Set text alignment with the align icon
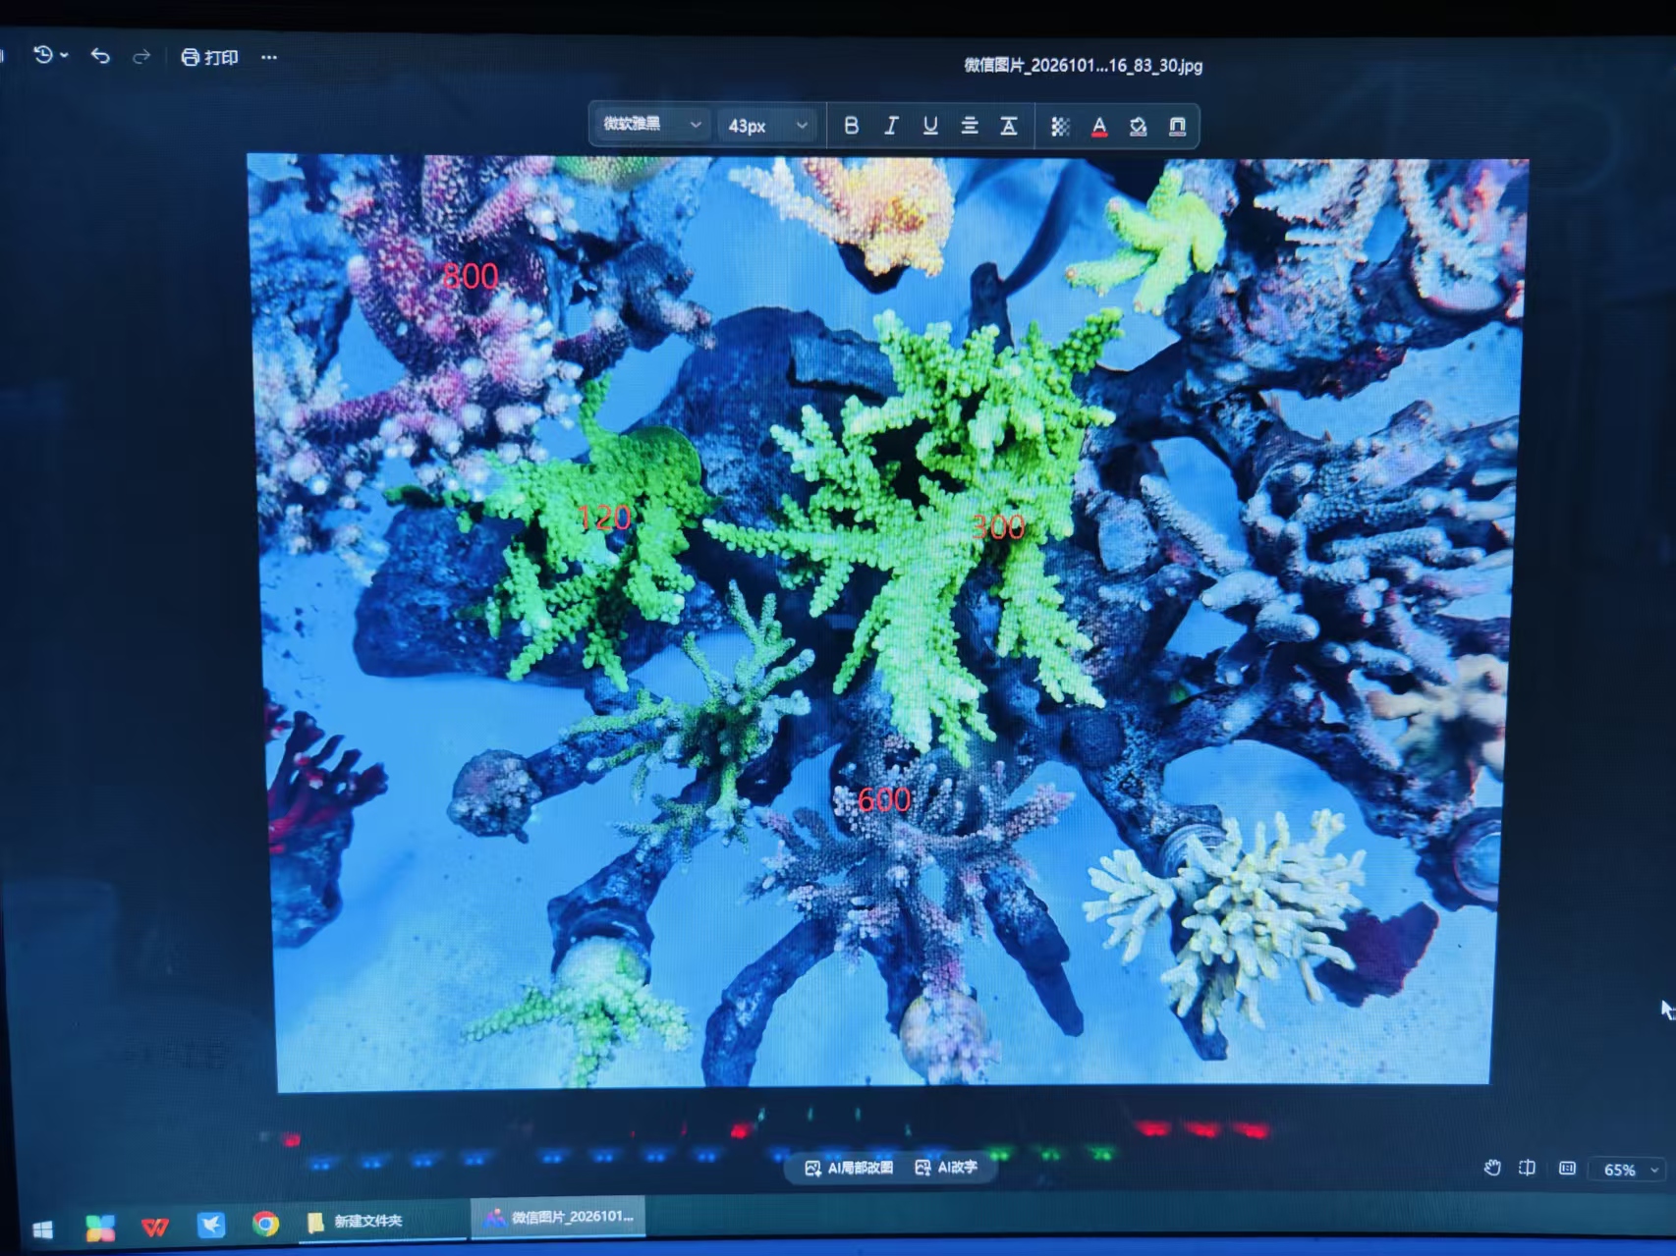The width and height of the screenshot is (1676, 1256). (x=970, y=126)
